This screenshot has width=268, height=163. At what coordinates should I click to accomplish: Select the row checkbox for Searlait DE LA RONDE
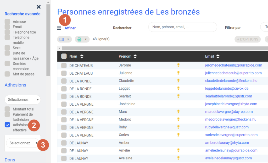tap(64, 96)
